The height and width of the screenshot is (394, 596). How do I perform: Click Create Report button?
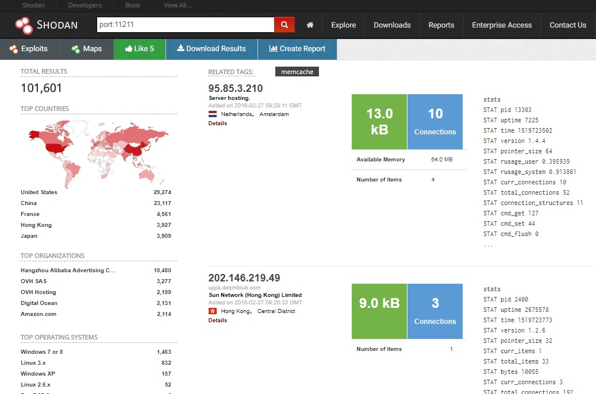(x=297, y=49)
